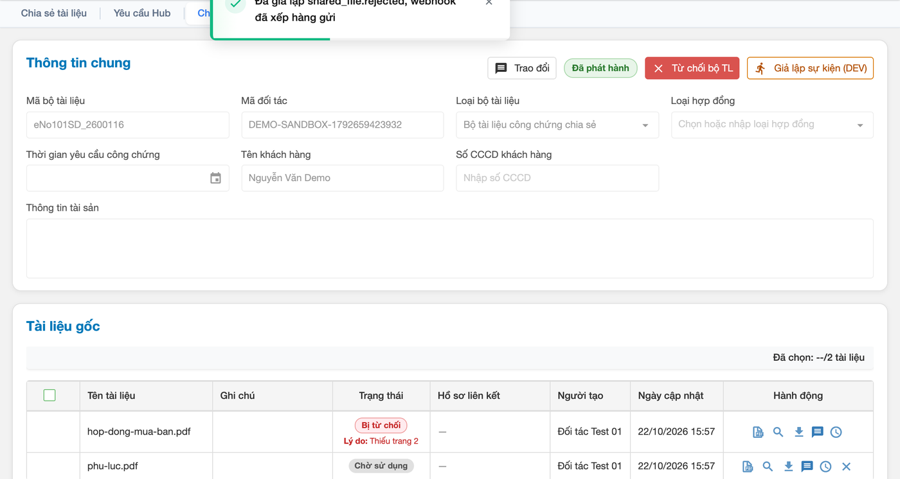Click the Trao đổi button
This screenshot has height=479, width=900.
[522, 68]
